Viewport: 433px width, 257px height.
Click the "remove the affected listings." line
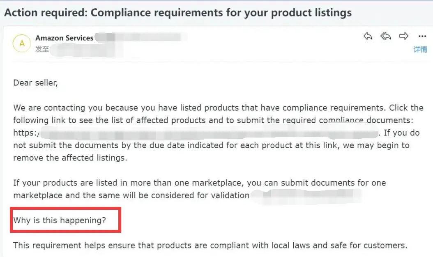point(70,158)
